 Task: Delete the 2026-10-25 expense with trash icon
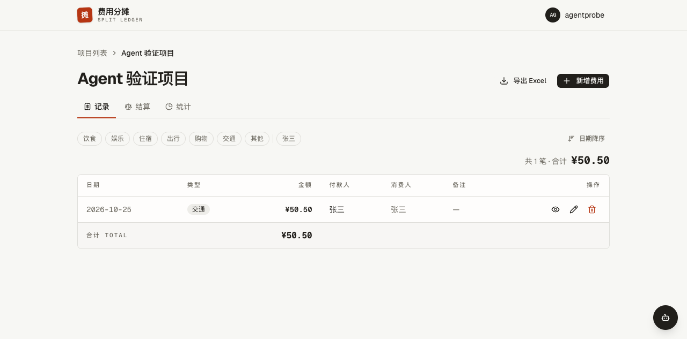coord(592,209)
